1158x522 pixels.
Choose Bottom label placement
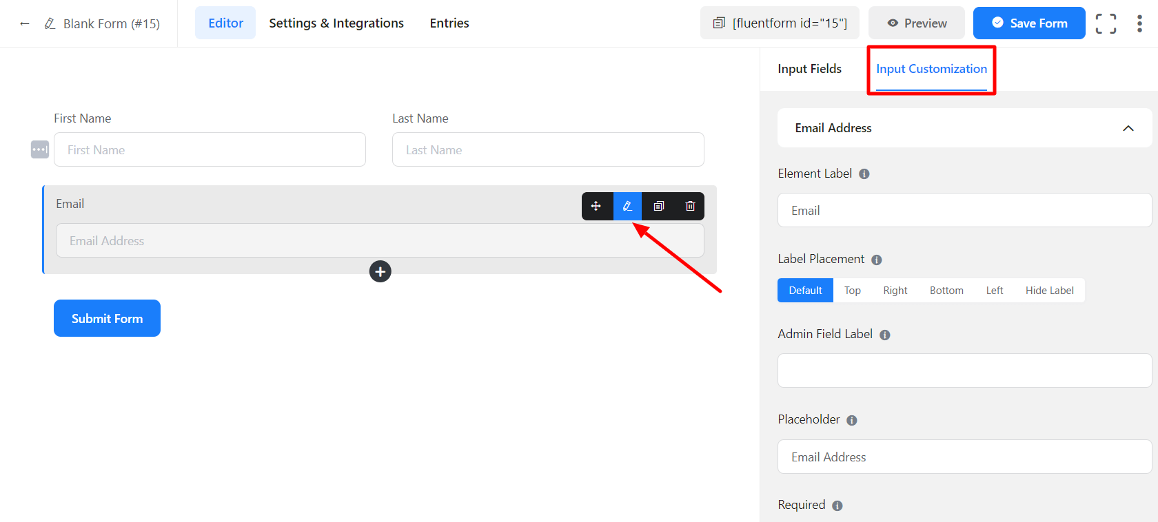coord(946,291)
